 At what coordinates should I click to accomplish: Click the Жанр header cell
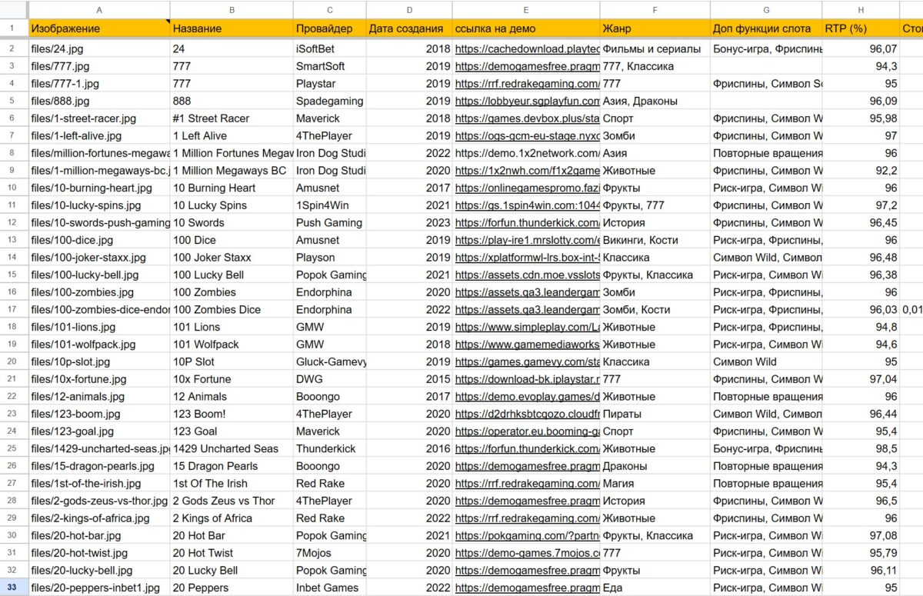[x=655, y=28]
